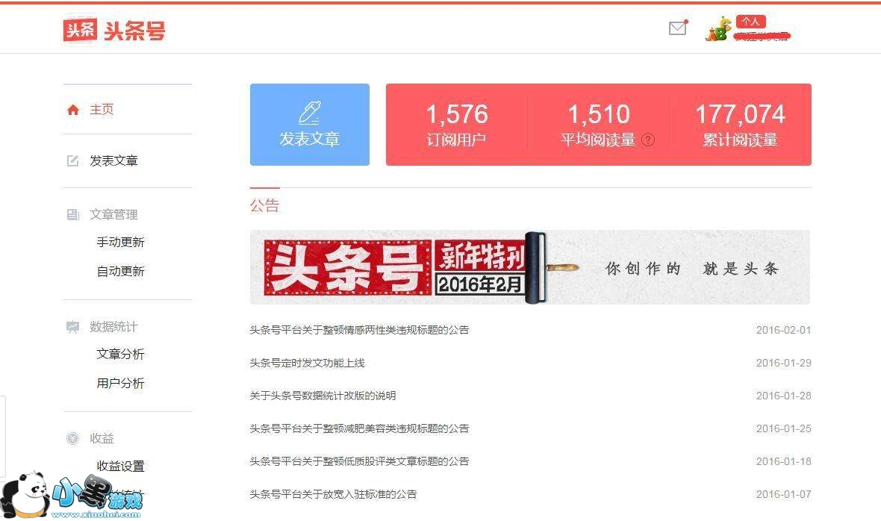This screenshot has height=521, width=881.
Task: Open announcement about 放宽入驻标准
Action: point(333,494)
